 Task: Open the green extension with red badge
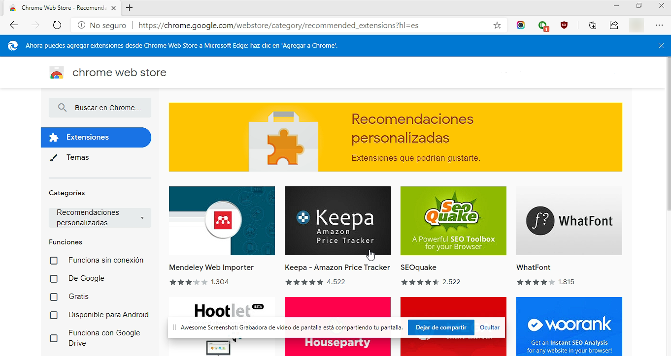543,26
